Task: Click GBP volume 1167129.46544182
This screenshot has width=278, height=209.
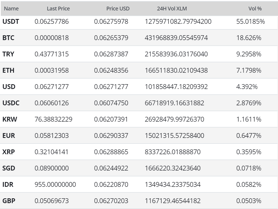Action: (173, 201)
